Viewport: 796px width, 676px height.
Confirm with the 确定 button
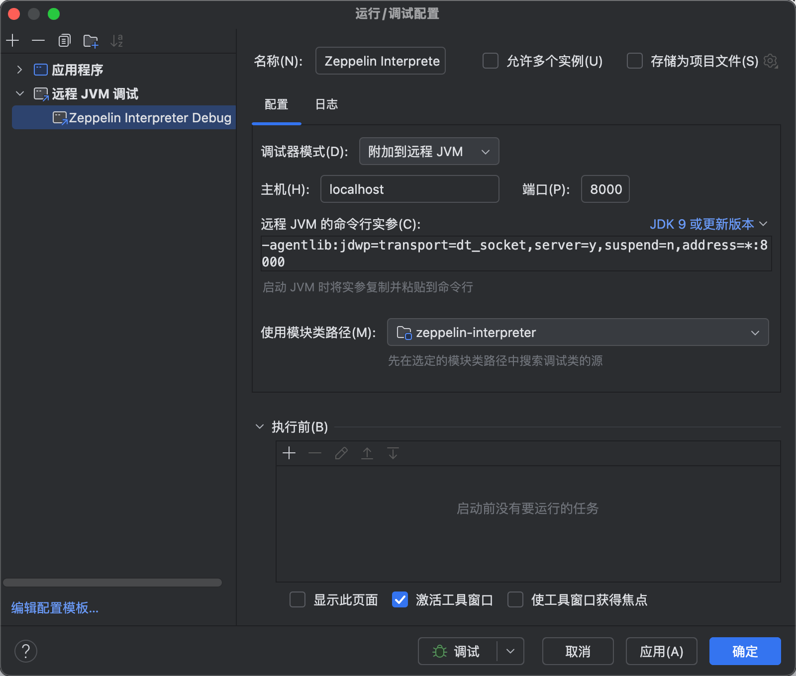pyautogui.click(x=745, y=651)
